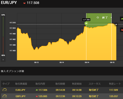
Task: Click the gauge icon in the EUR/JPY row
Action: coord(5,90)
